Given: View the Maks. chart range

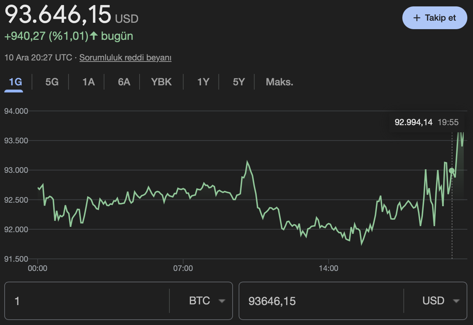Looking at the screenshot, I should [x=279, y=82].
